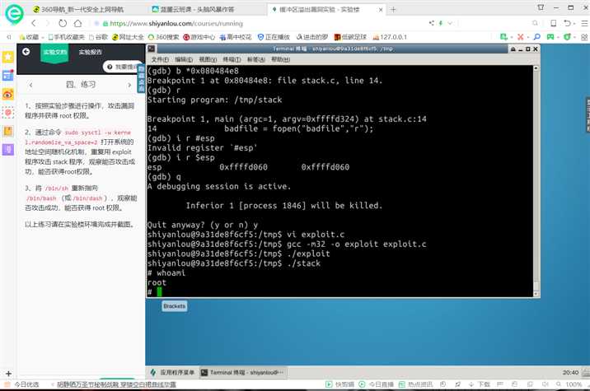The image size is (590, 391).
Task: Open 今日直播 in status bar
Action: pyautogui.click(x=376, y=384)
